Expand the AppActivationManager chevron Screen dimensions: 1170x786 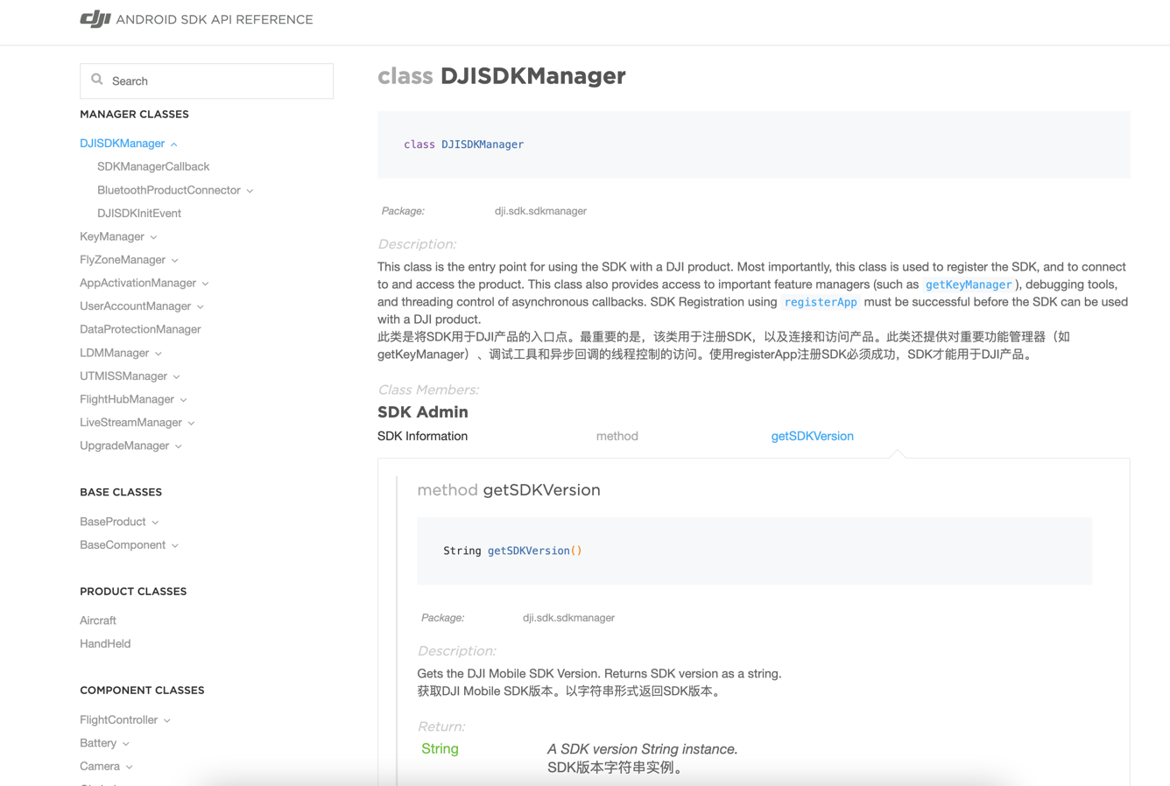206,284
